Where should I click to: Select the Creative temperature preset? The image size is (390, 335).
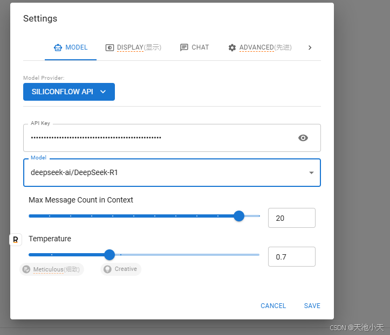coord(121,269)
